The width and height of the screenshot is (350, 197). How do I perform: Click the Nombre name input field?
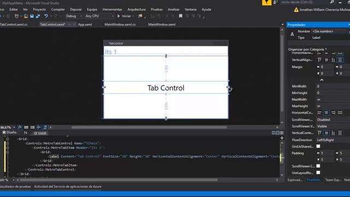(329, 32)
